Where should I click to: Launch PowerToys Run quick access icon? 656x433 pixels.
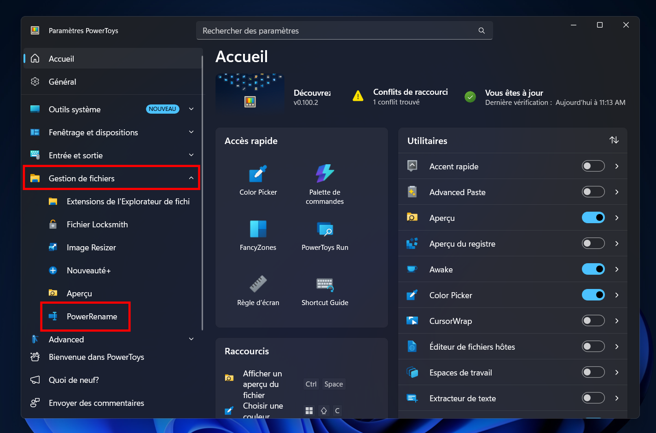click(325, 229)
